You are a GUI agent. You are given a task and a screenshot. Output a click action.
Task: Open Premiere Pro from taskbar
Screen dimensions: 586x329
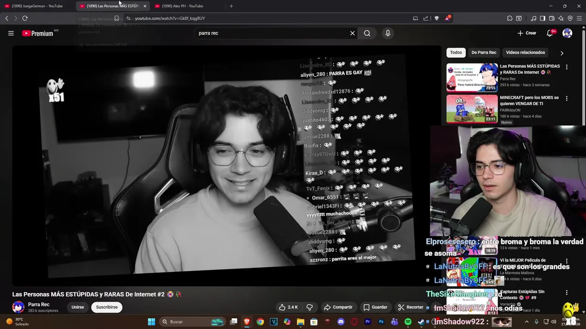(x=368, y=322)
